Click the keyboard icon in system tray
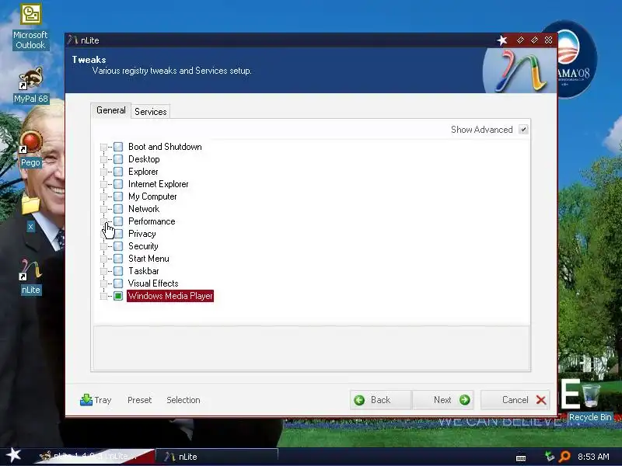 pos(521,457)
